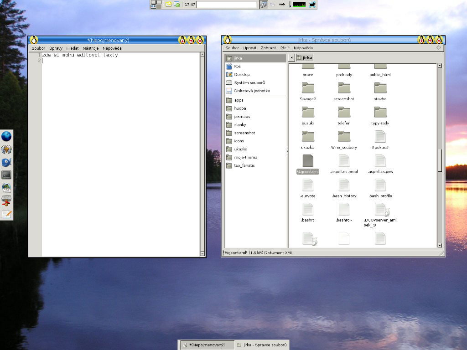Screen dimensions: 467x350
Task: Open the Zobrazit menu in the file manager
Action: (268, 48)
